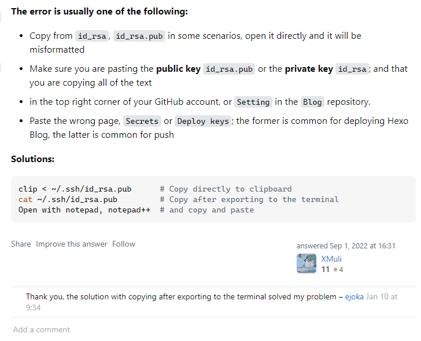Click bold public key text
Viewport: 421px width, 341px height.
[x=178, y=68]
